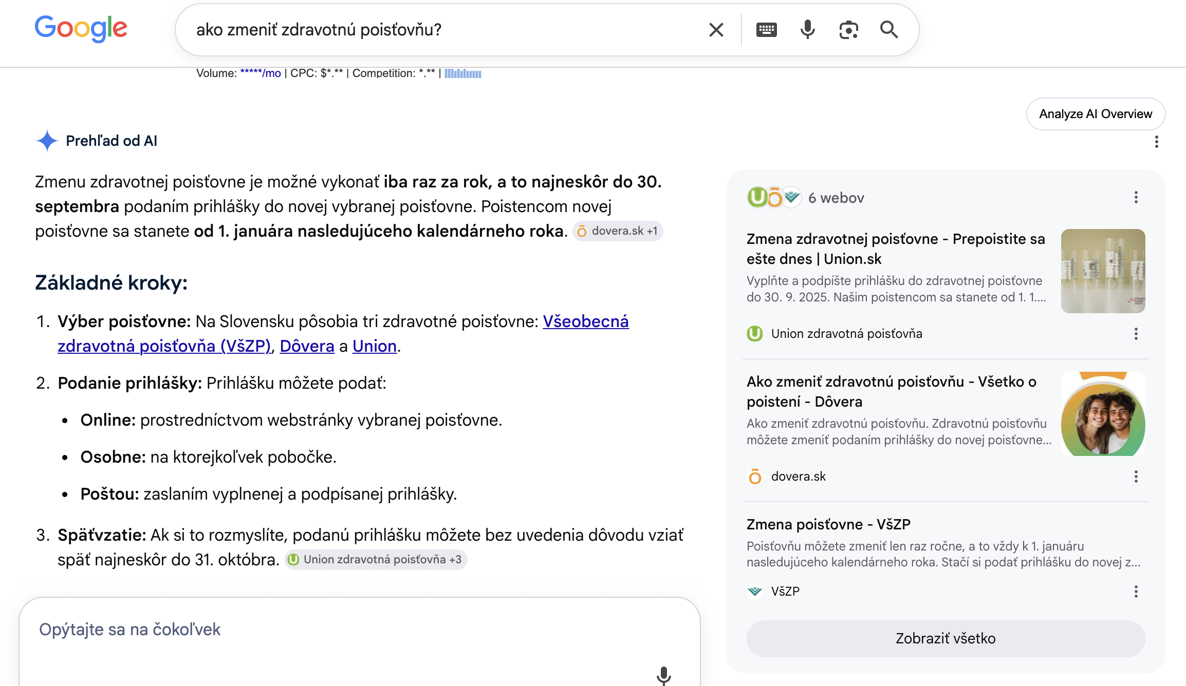
Task: Open the Union.sk Zmena zdravotnej poisťovne result
Action: (x=896, y=249)
